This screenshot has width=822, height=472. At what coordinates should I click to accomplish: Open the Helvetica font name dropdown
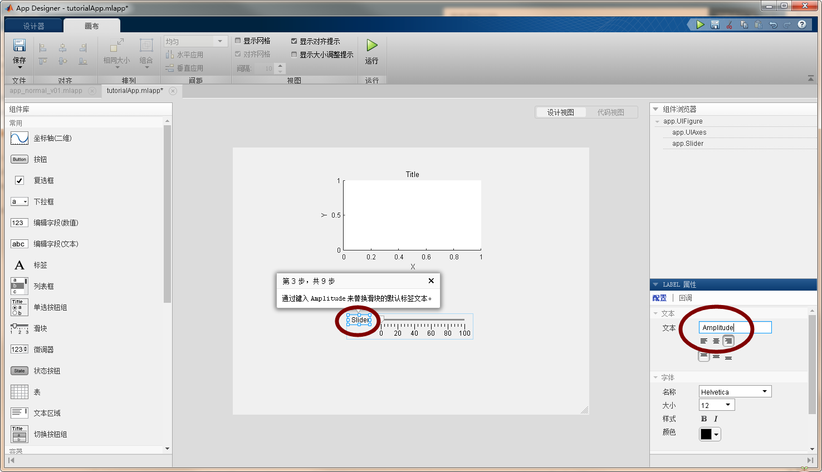pos(765,391)
